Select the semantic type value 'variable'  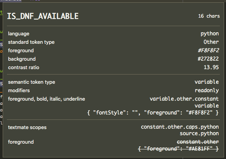pyautogui.click(x=207, y=82)
